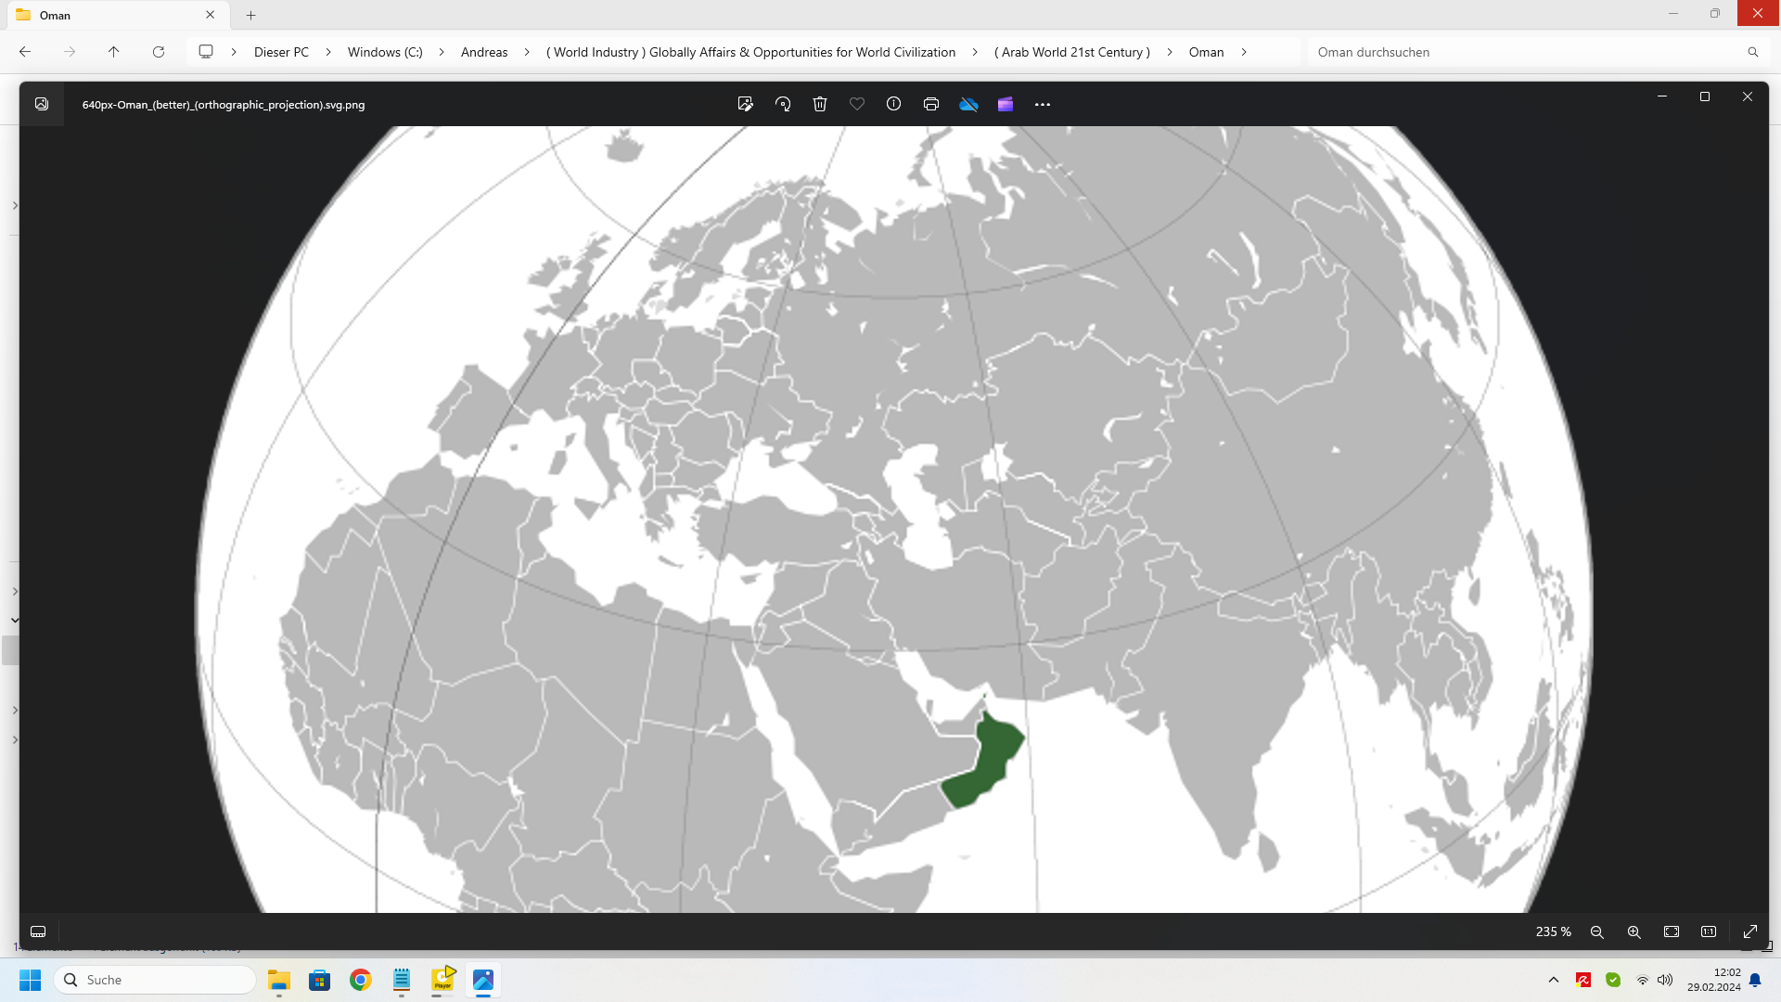Image resolution: width=1781 pixels, height=1002 pixels.
Task: Click the search magnifier icon in Explorer
Action: coord(1753,52)
